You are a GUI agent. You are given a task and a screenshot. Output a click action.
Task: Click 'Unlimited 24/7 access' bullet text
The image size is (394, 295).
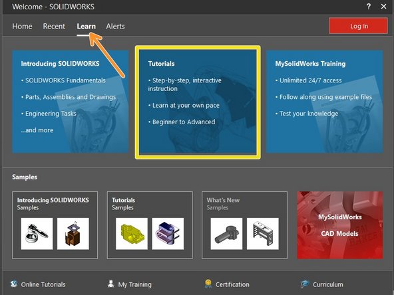tap(311, 80)
